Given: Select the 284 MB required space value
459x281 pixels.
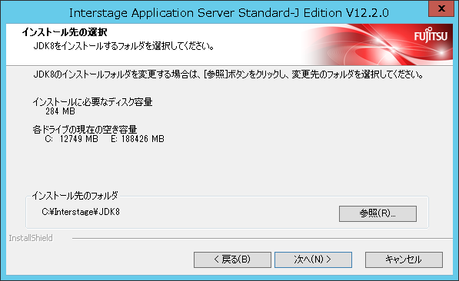Looking at the screenshot, I should 60,111.
